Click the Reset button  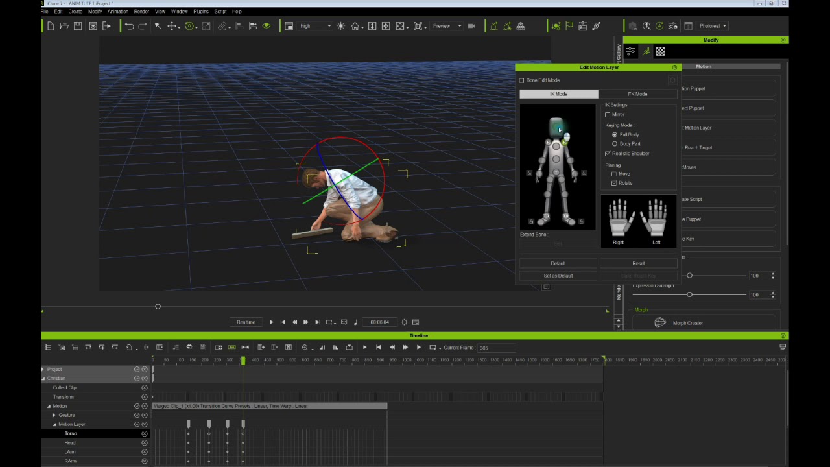pos(638,263)
